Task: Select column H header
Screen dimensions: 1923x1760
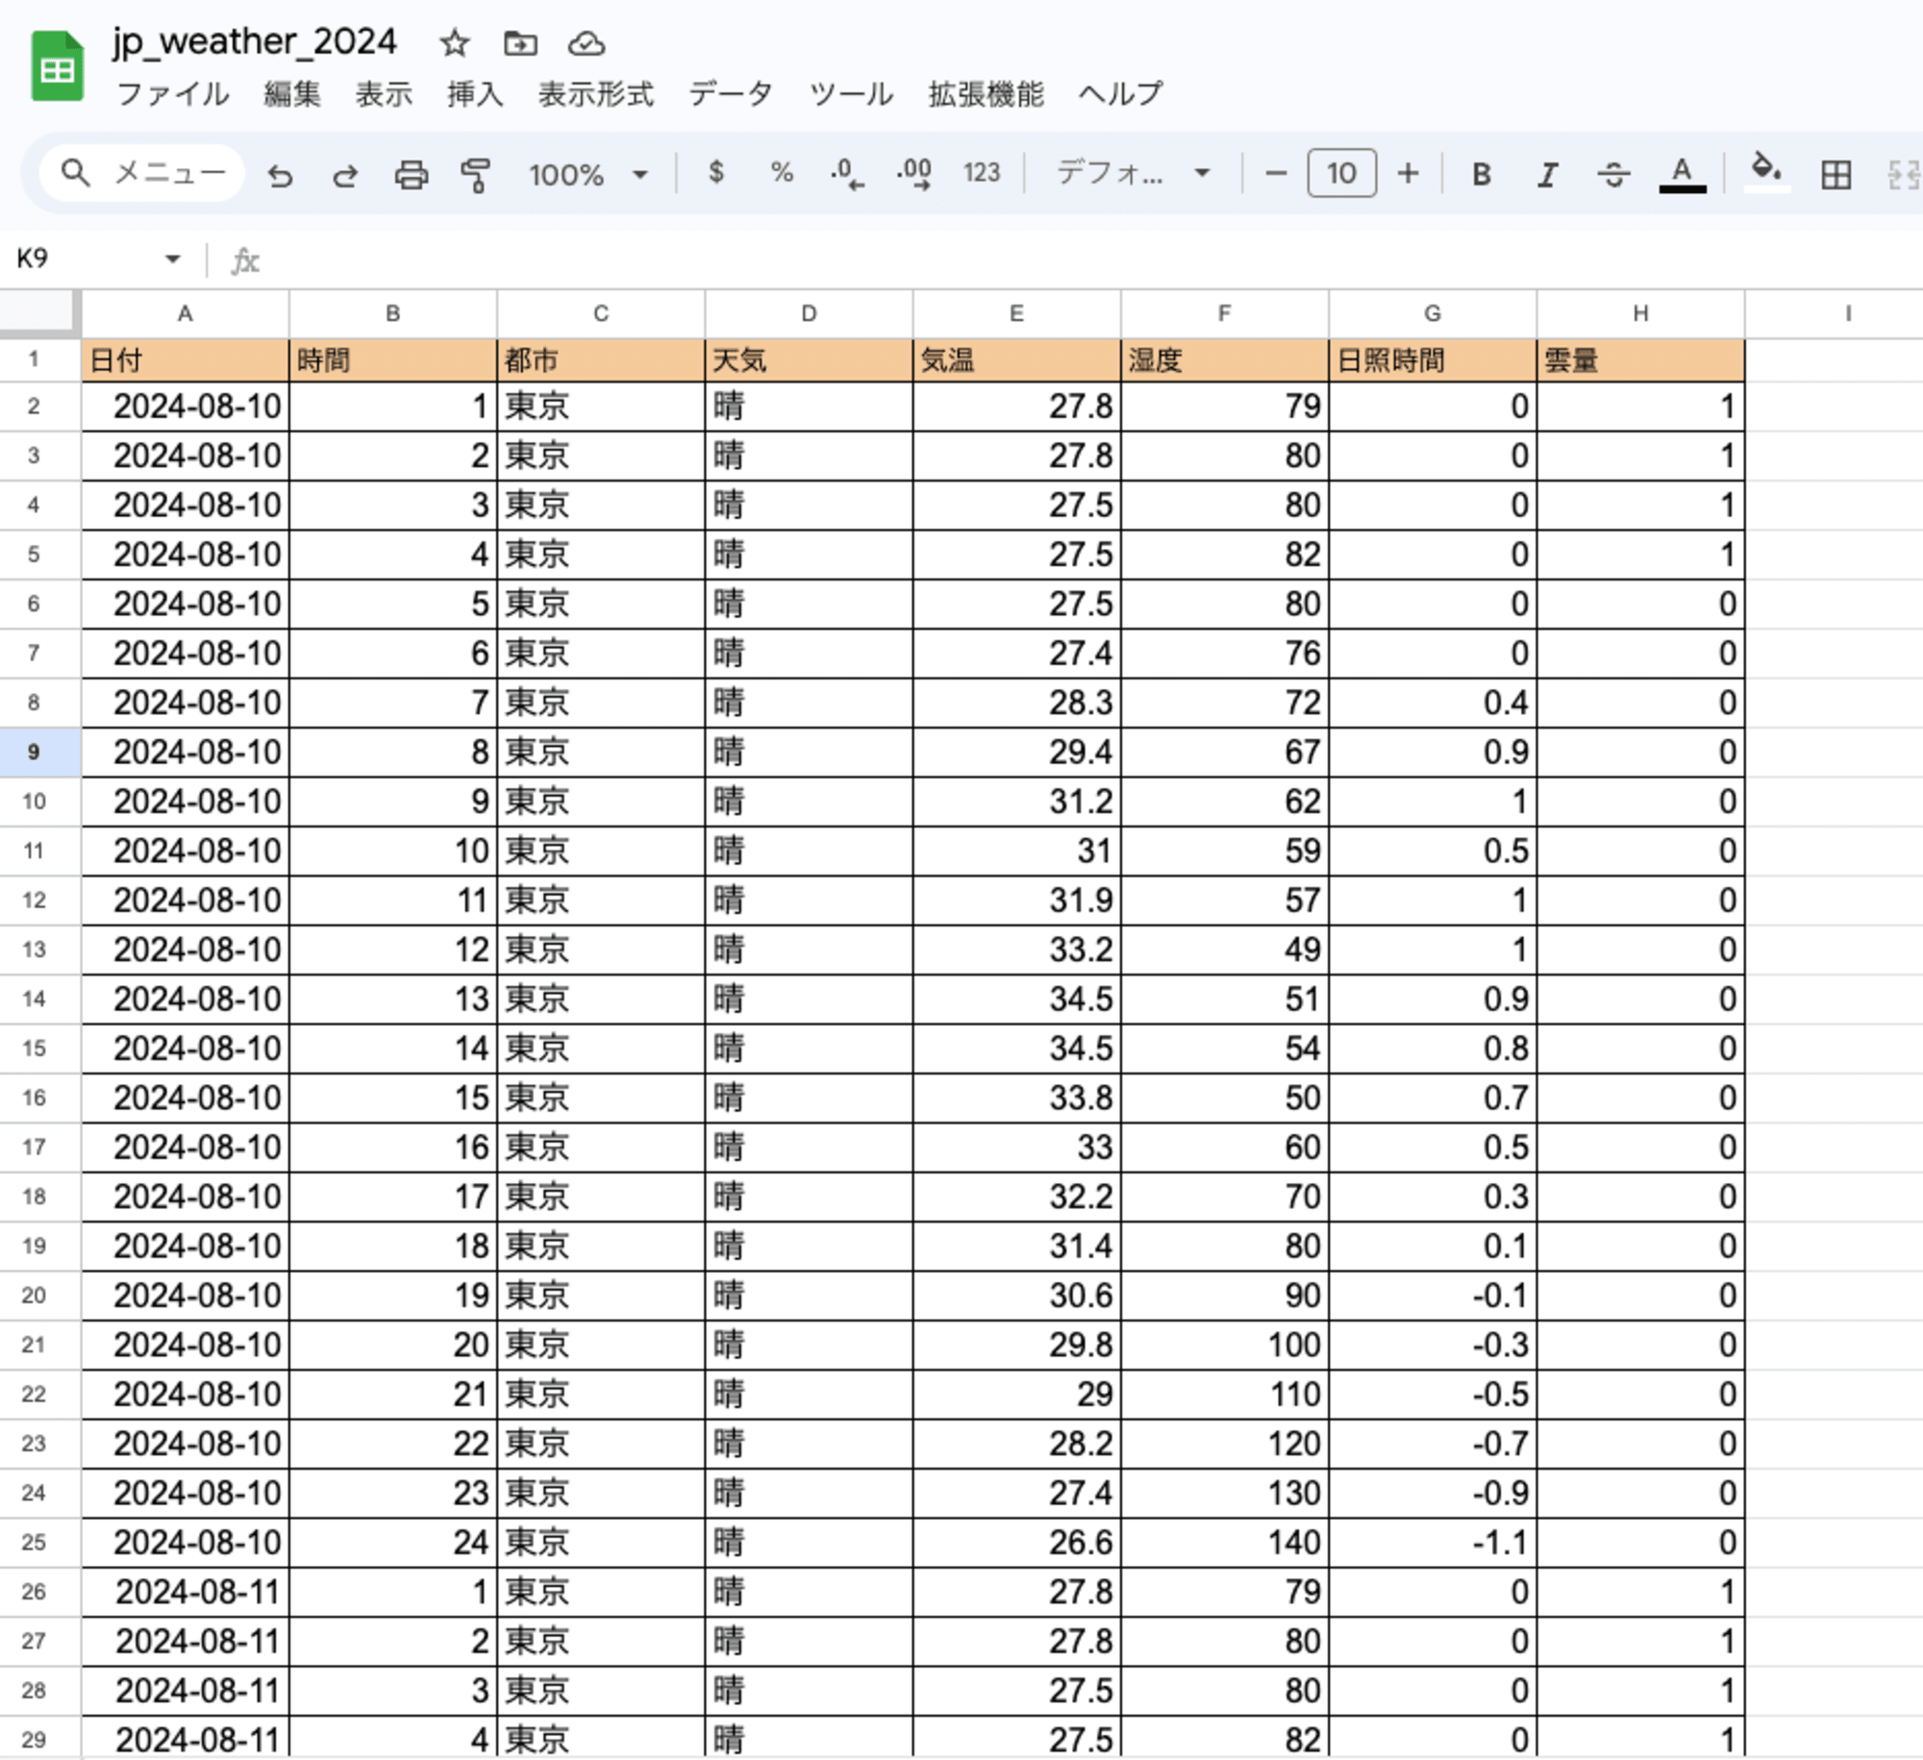Action: click(x=1640, y=313)
